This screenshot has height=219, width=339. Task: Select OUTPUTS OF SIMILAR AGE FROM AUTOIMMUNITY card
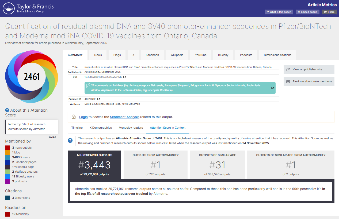point(291,165)
